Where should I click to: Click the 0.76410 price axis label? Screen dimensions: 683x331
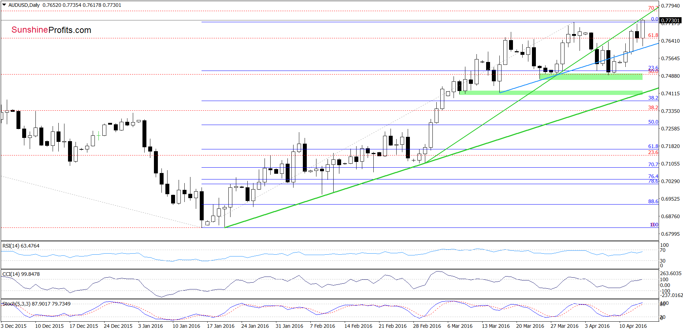pyautogui.click(x=670, y=41)
